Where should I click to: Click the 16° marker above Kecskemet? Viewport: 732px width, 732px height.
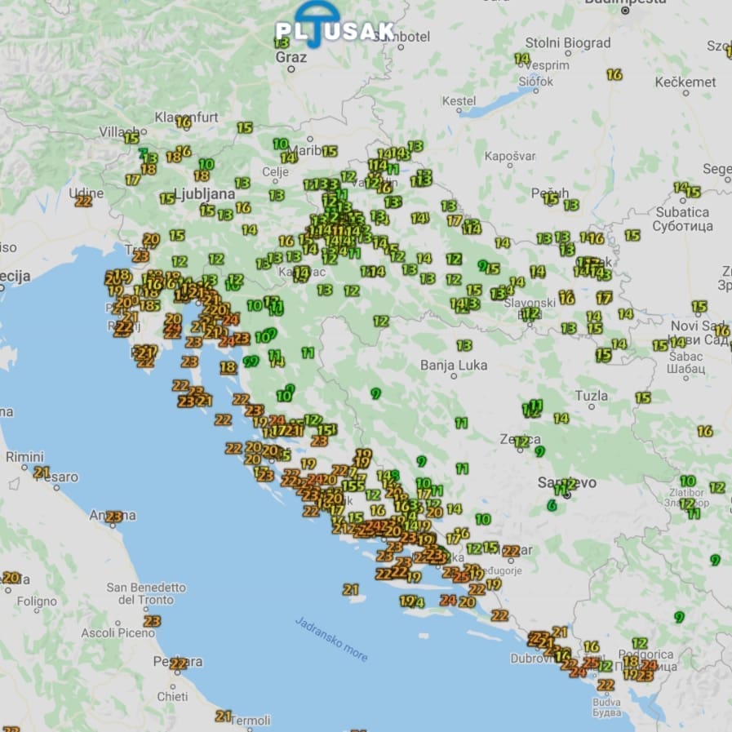(x=614, y=75)
